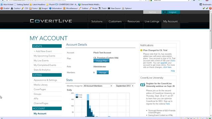Click the 'Administrator' role text
The image size is (212, 119).
pyautogui.click(x=100, y=67)
